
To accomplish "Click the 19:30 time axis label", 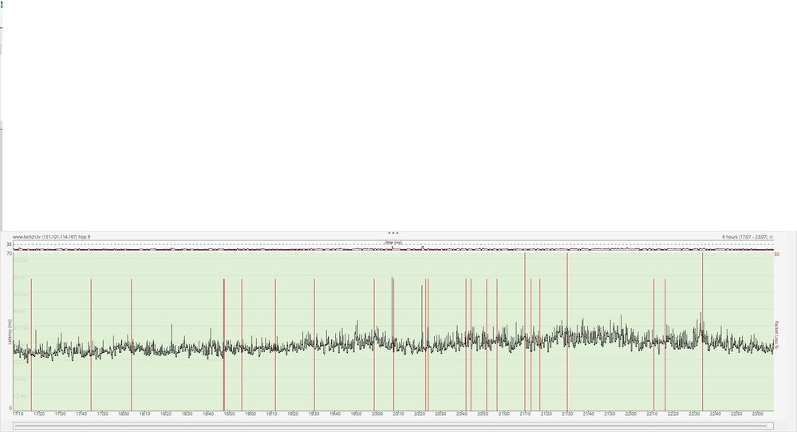I will click(x=314, y=414).
